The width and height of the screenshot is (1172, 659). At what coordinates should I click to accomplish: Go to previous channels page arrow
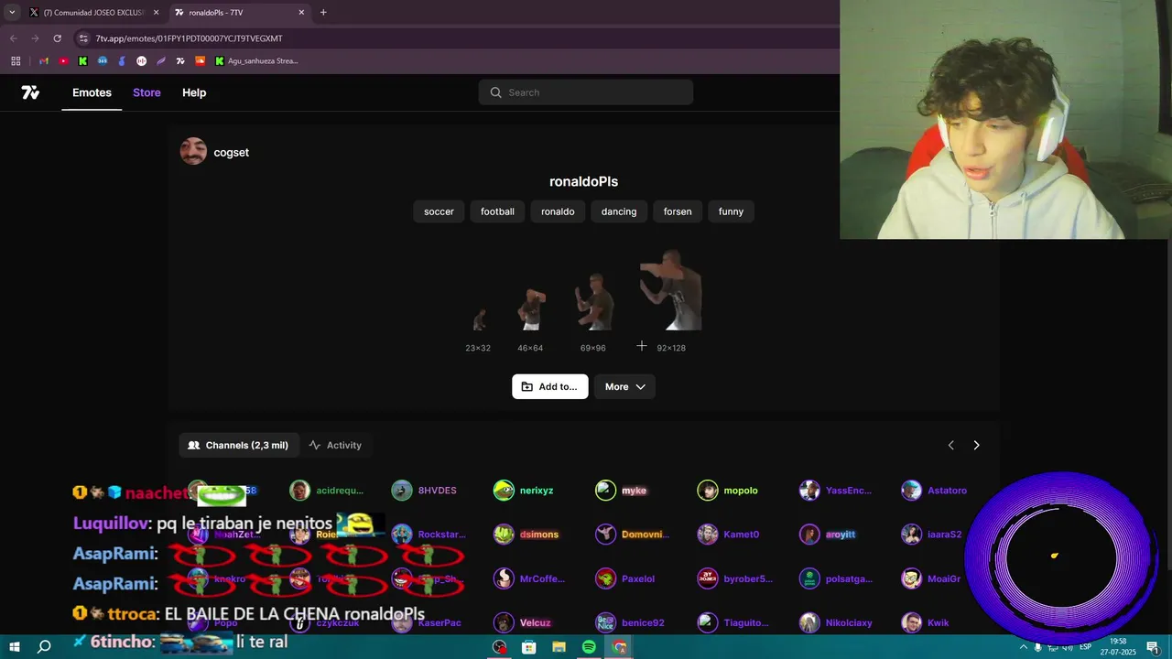(950, 445)
